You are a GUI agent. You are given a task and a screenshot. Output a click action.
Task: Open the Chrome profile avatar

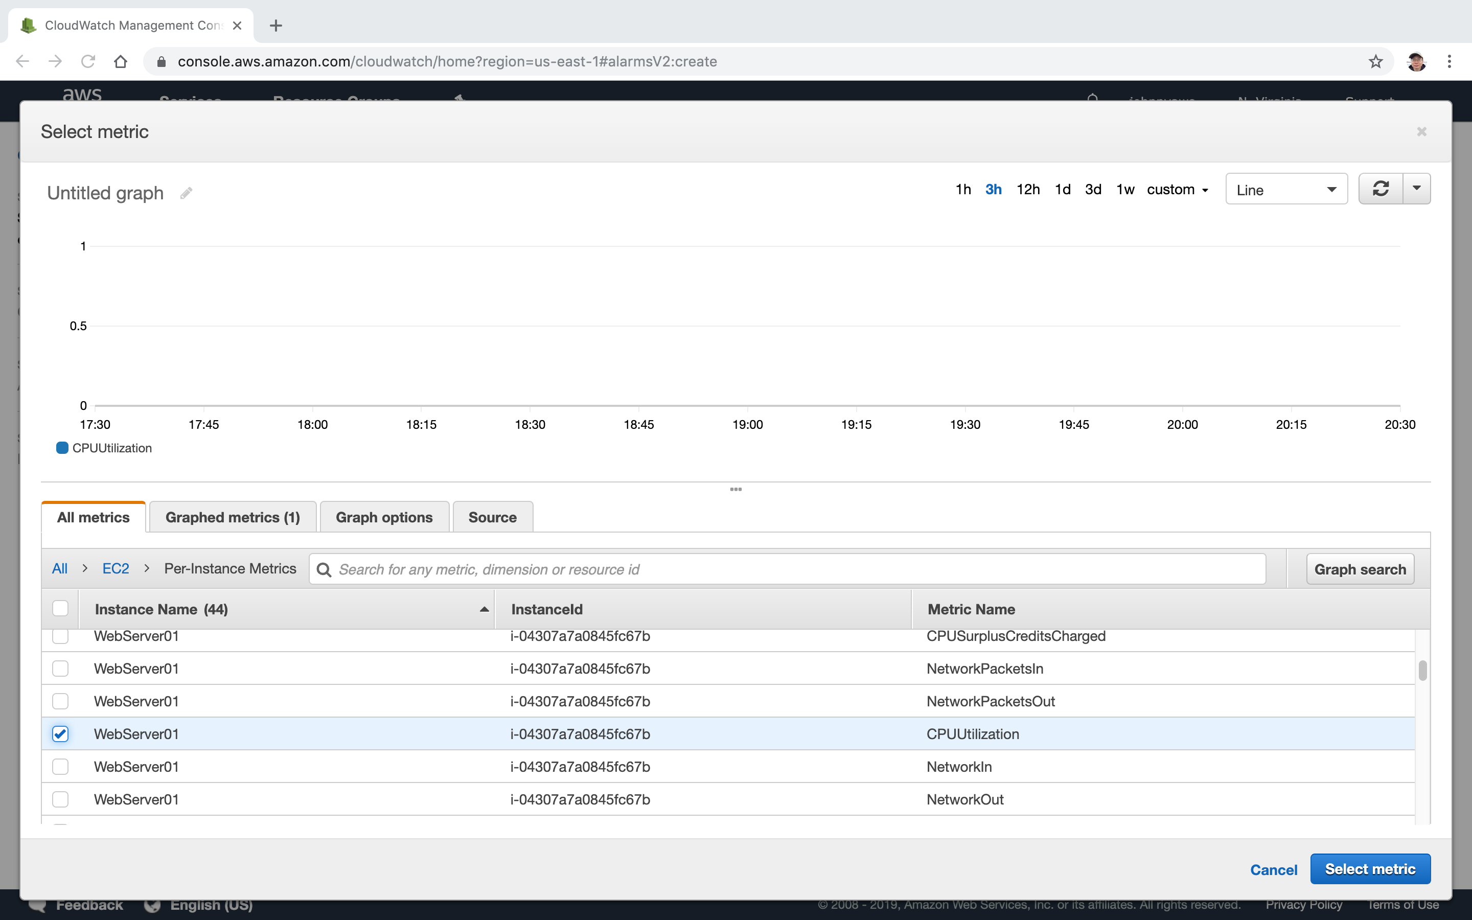1416,61
